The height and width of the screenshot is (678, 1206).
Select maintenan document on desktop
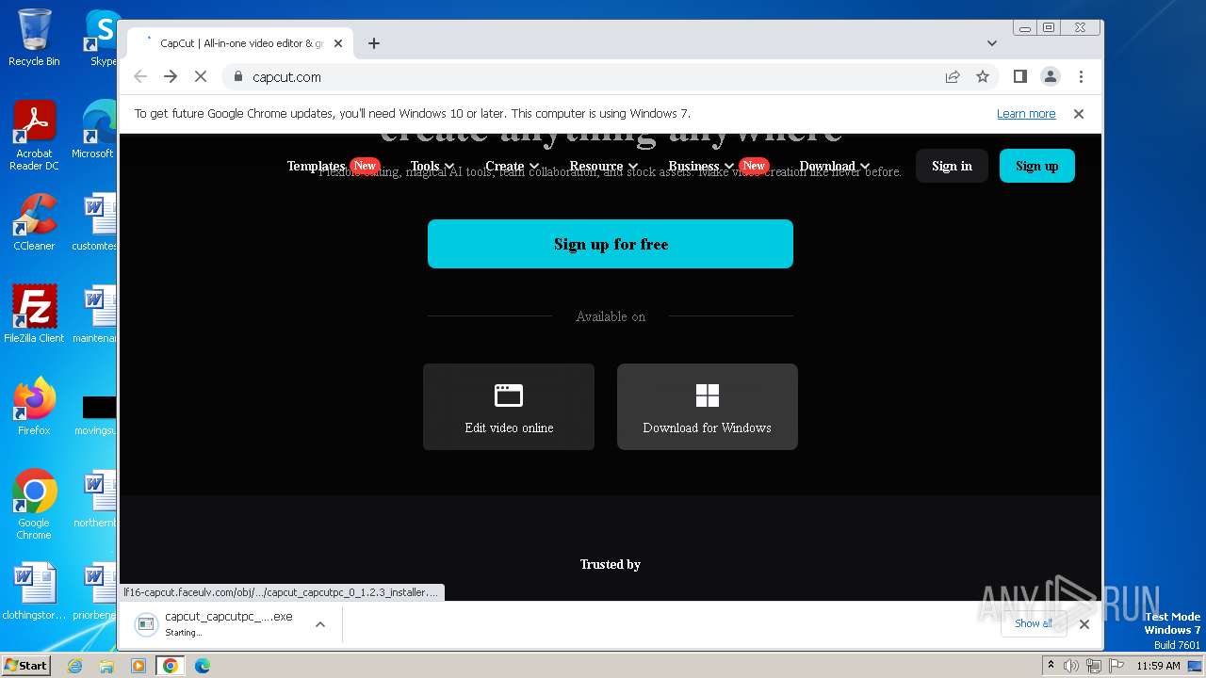(x=96, y=315)
